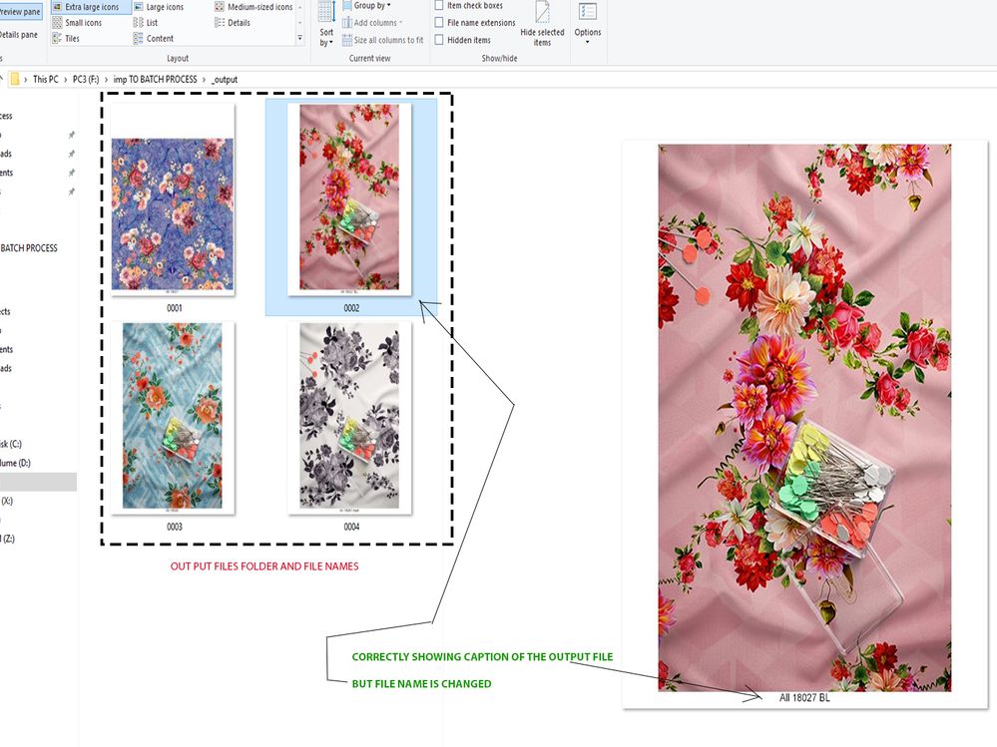
Task: Open BATCH PROCESS in navigation pane
Action: point(29,248)
